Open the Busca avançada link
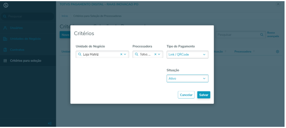Image resolution: width=286 pixels, height=128 pixels. (x=273, y=34)
